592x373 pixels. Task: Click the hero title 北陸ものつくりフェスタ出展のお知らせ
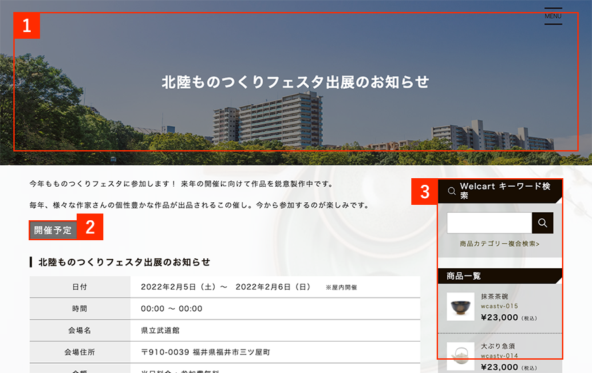(x=295, y=82)
